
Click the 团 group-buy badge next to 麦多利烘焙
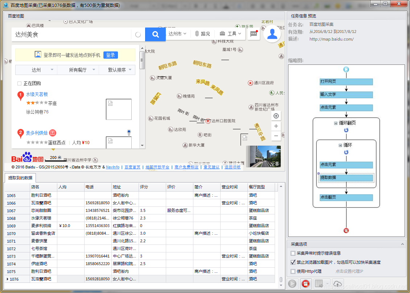[53, 133]
